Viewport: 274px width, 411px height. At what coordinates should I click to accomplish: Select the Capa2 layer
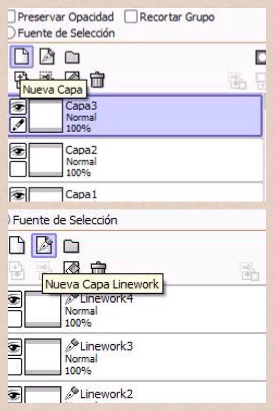[136, 160]
